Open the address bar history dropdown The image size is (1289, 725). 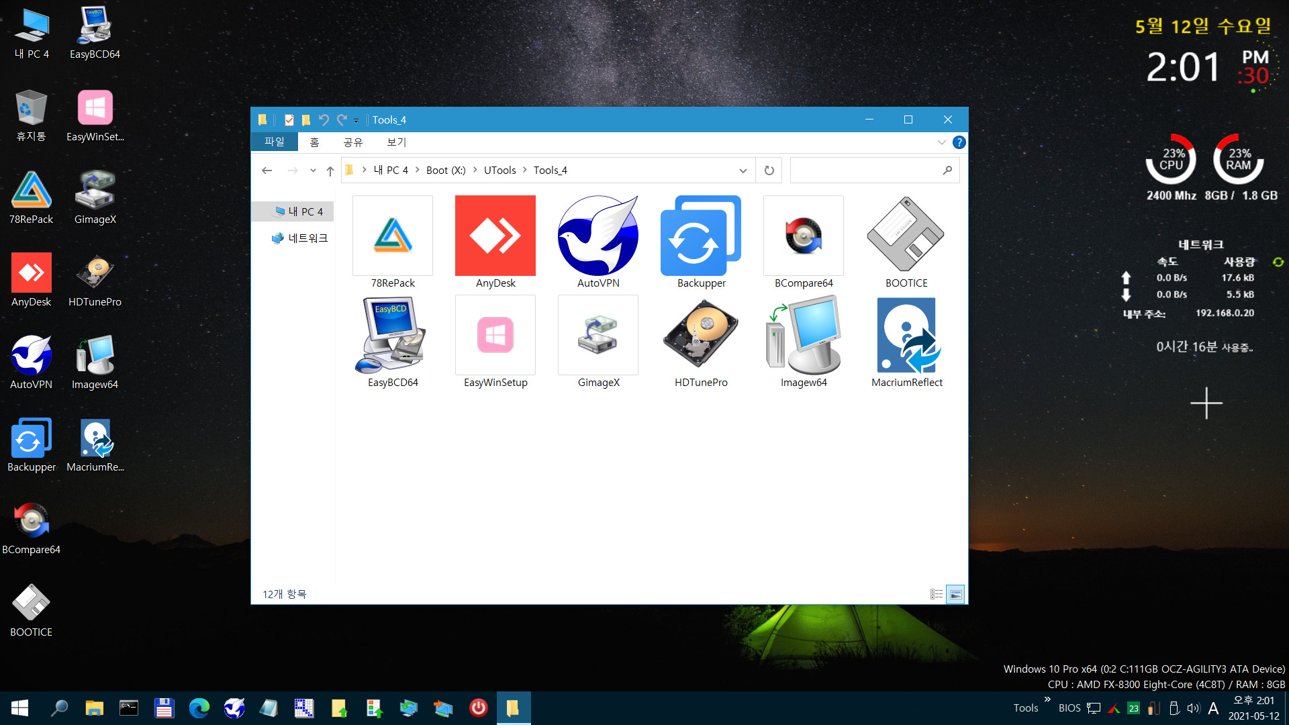[743, 171]
